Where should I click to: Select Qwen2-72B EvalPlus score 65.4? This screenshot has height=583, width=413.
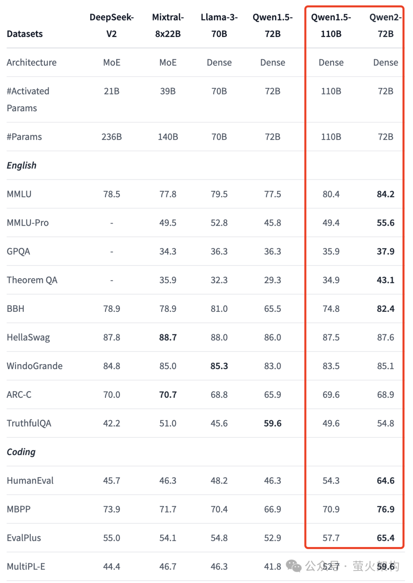click(x=385, y=538)
